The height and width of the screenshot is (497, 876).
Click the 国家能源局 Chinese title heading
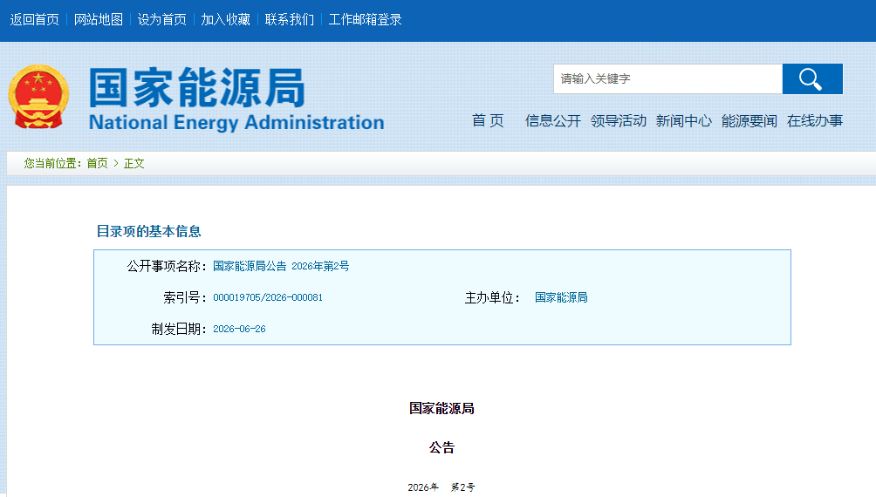coord(196,87)
